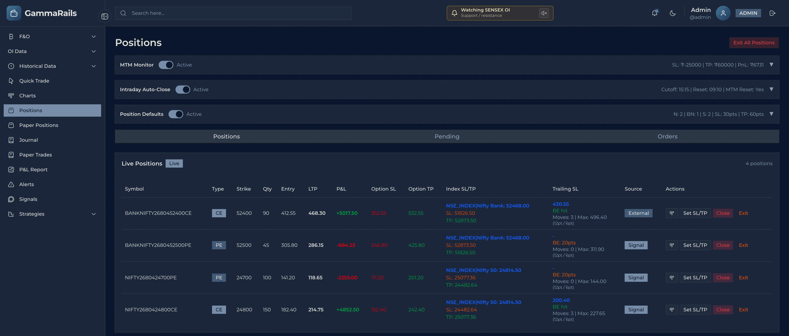789x336 pixels.
Task: Click the Charts candlestick icon in sidebar
Action: [11, 96]
